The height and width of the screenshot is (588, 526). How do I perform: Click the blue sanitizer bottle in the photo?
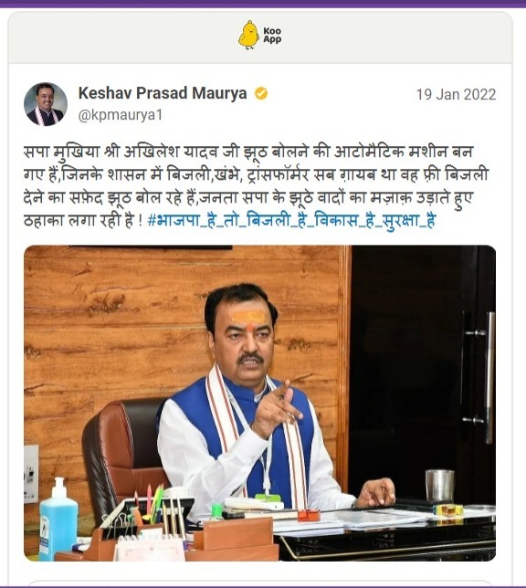pos(58,519)
